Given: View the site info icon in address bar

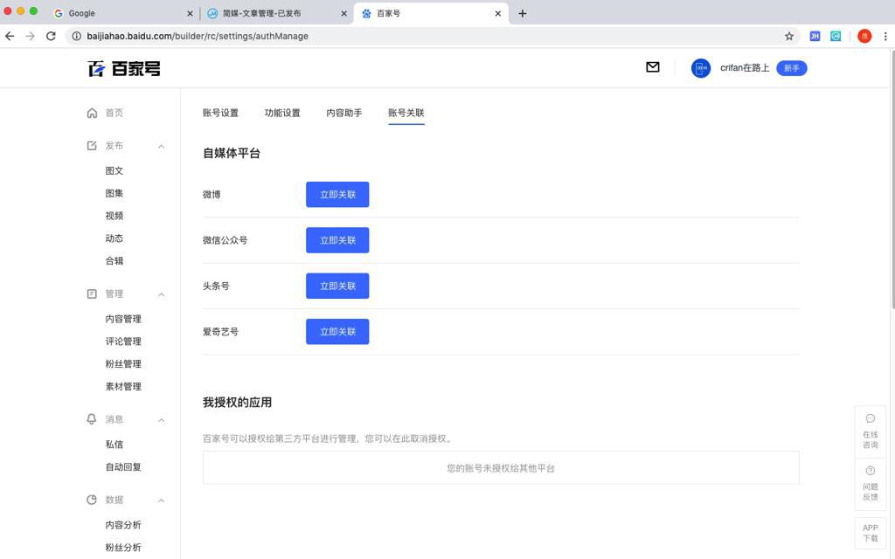Looking at the screenshot, I should tap(76, 36).
